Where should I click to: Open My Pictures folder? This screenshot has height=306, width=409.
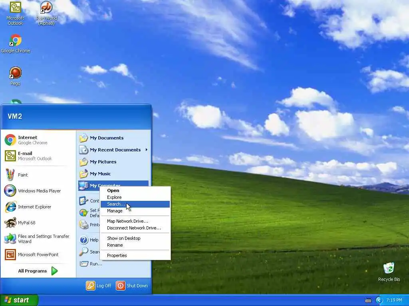tap(113, 162)
